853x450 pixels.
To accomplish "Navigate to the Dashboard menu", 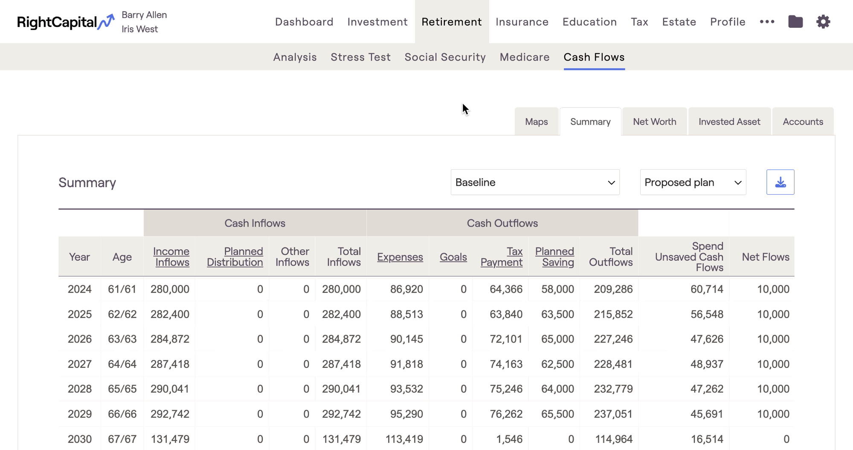I will coord(304,22).
